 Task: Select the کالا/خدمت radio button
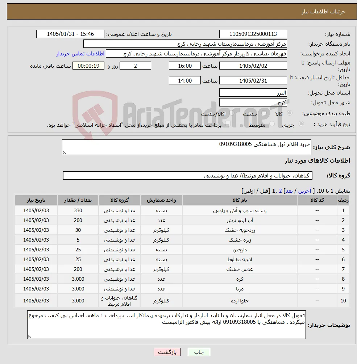click(232, 113)
